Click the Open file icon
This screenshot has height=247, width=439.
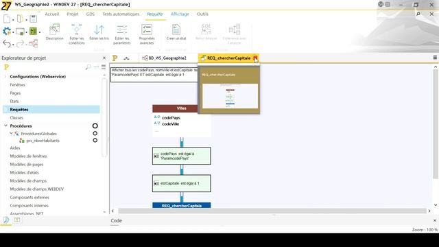pos(20,19)
